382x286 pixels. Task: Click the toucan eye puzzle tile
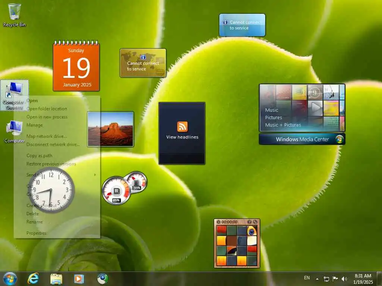[x=252, y=231]
